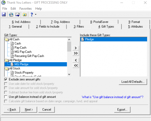Select the 4: Gift Types tab
The image size is (151, 121).
(x=106, y=27)
